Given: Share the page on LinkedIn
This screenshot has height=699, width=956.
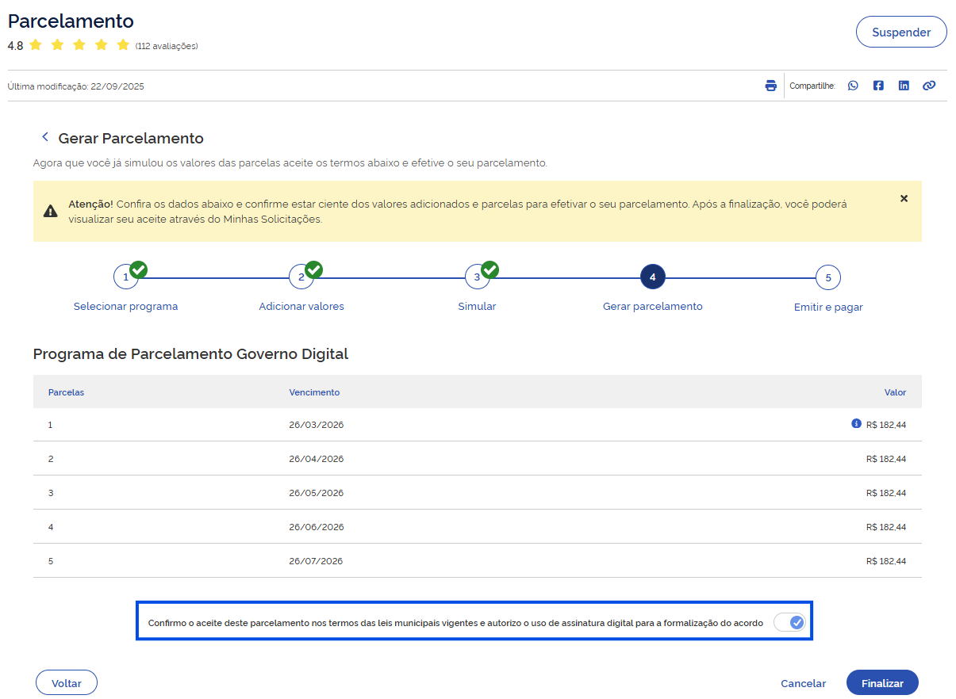Looking at the screenshot, I should 904,86.
